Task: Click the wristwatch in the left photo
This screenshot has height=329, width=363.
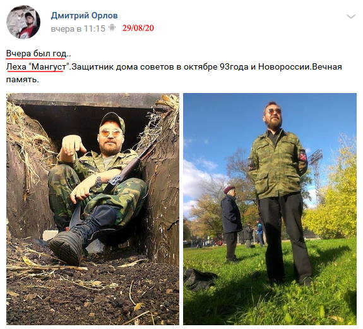Action: [x=98, y=182]
